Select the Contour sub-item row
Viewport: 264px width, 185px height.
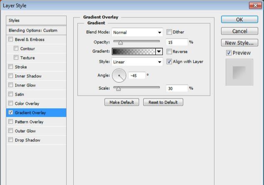36,49
